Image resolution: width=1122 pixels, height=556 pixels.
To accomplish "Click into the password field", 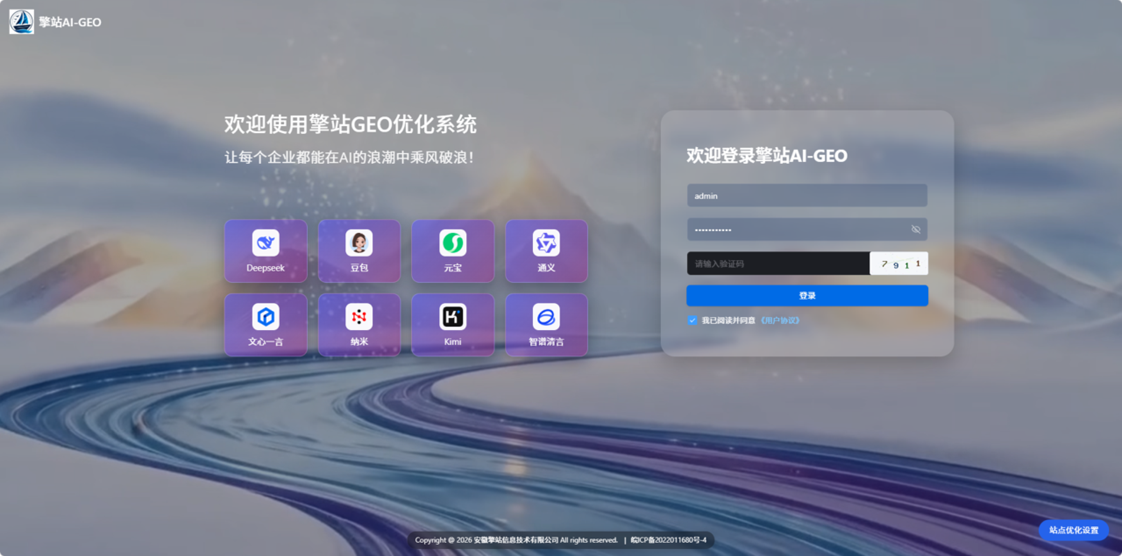I will coord(807,229).
